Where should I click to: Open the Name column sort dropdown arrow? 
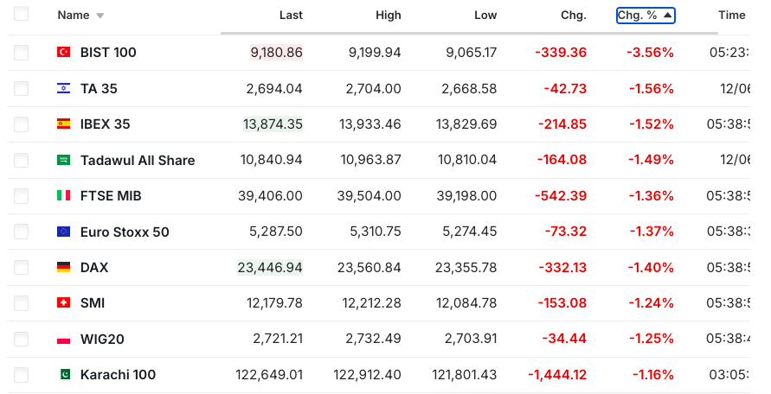[100, 16]
